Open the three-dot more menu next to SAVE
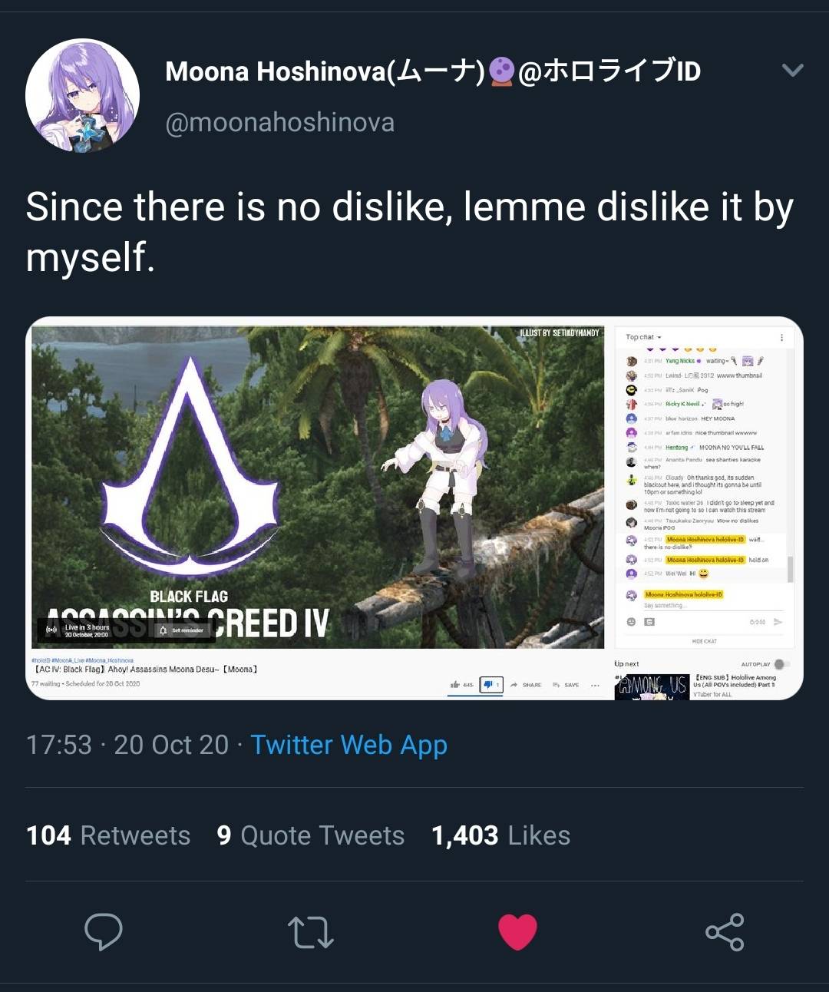829x992 pixels. coord(596,684)
